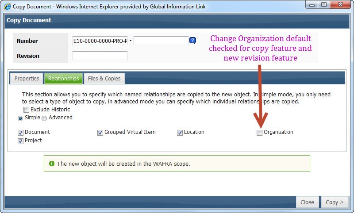354x213 pixels.
Task: Select the Simple mode radio button
Action: (x=20, y=118)
